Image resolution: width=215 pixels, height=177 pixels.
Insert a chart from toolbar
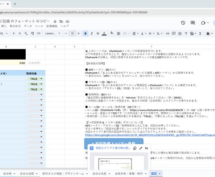point(180,34)
